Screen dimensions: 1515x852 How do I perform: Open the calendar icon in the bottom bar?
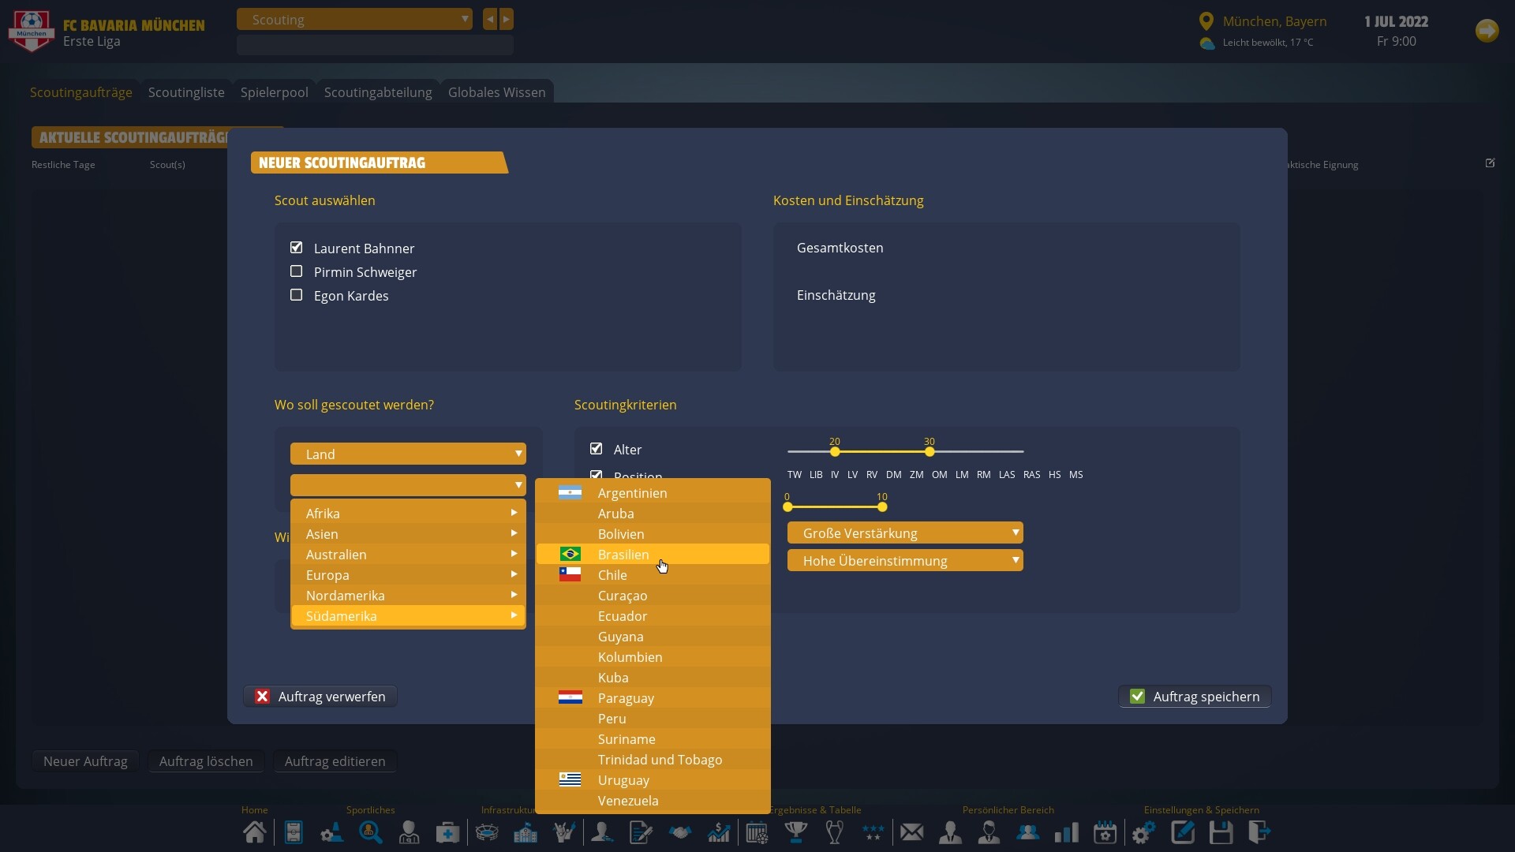(x=1105, y=832)
